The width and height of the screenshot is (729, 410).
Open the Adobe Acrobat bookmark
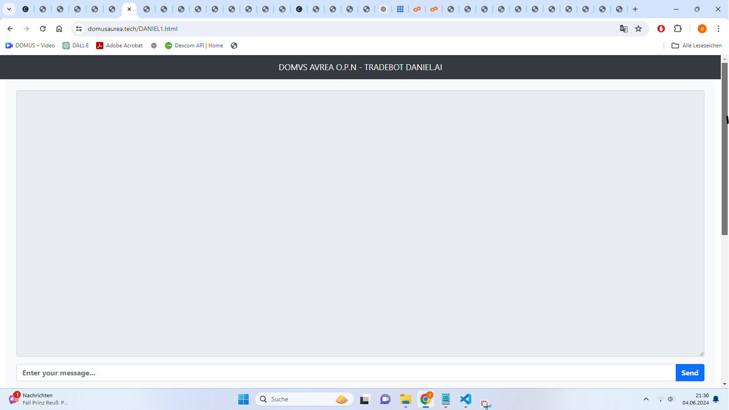click(119, 46)
